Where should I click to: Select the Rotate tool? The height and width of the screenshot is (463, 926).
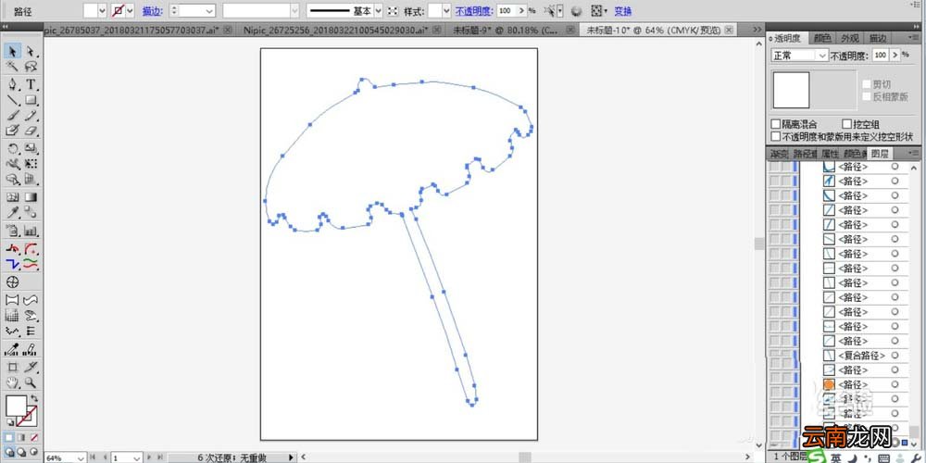[12, 148]
